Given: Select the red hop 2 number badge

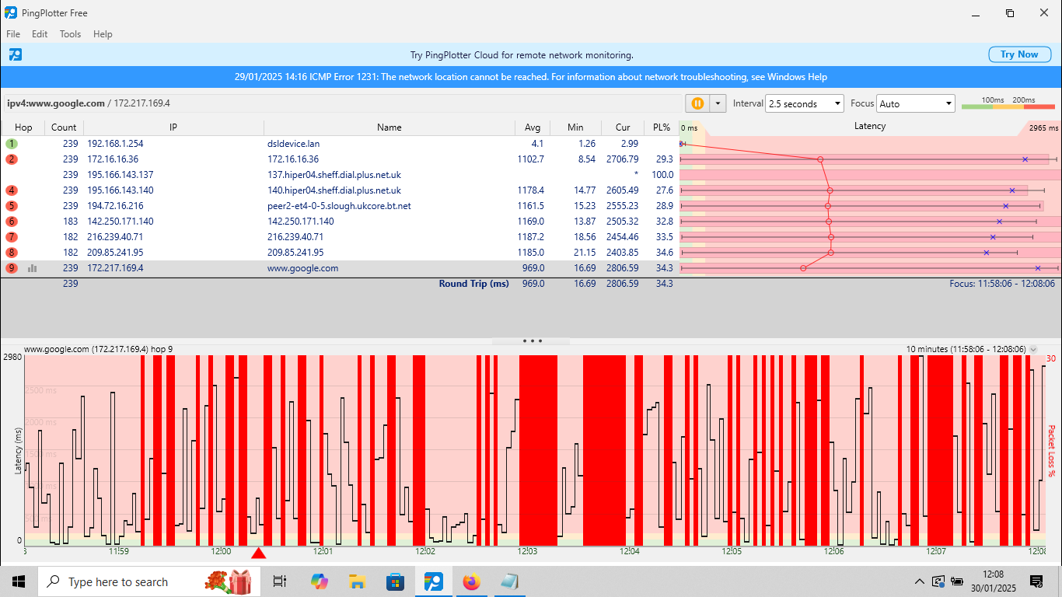Looking at the screenshot, I should pyautogui.click(x=11, y=159).
